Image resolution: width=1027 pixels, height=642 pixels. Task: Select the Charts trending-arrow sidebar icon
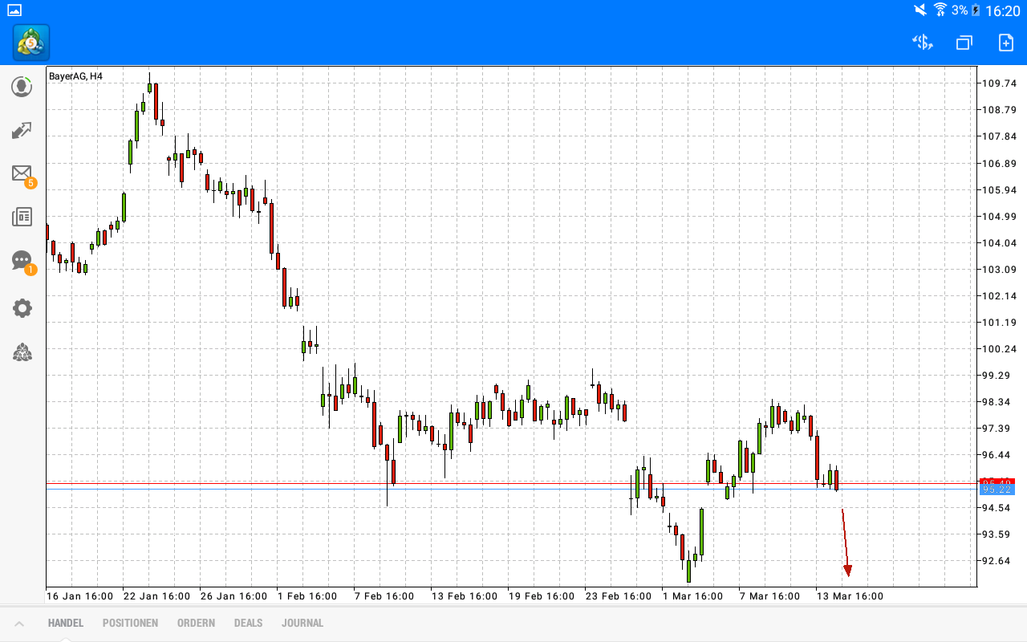pyautogui.click(x=22, y=130)
